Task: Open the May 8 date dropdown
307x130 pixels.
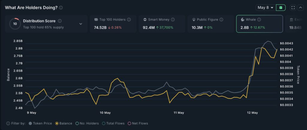Action: 266,7
